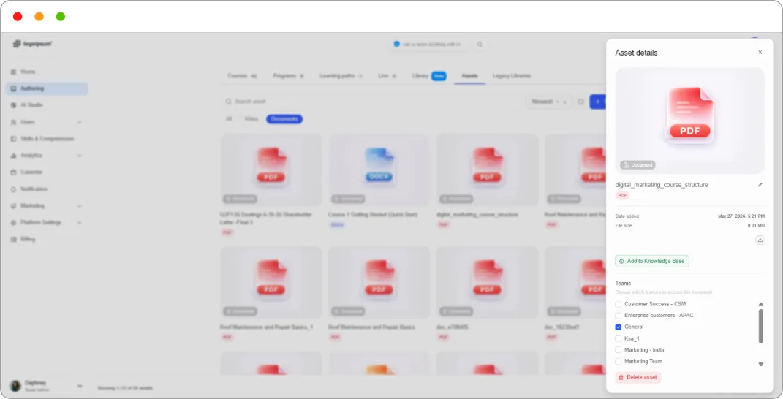Check the Customer Success - CSM team
Image resolution: width=783 pixels, height=399 pixels.
pyautogui.click(x=619, y=304)
